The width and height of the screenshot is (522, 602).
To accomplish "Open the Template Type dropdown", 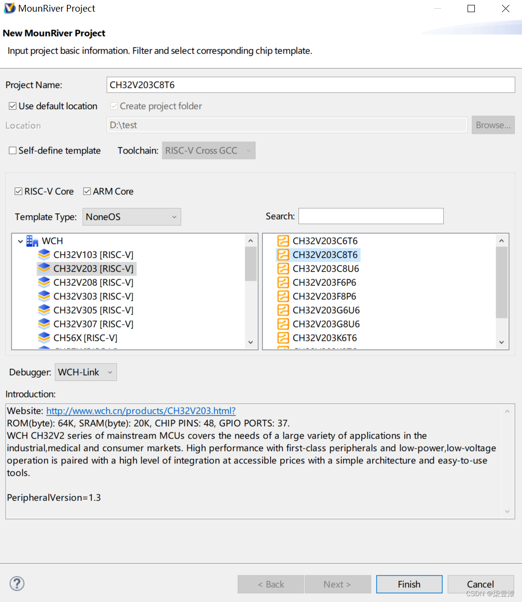I will click(x=132, y=217).
